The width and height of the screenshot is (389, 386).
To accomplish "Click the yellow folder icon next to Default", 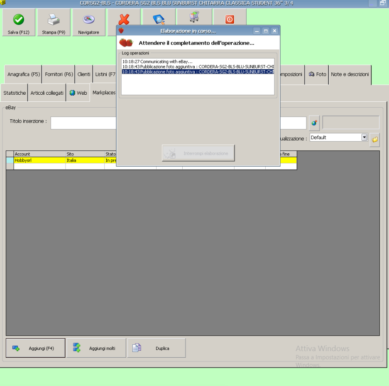I will pyautogui.click(x=374, y=140).
